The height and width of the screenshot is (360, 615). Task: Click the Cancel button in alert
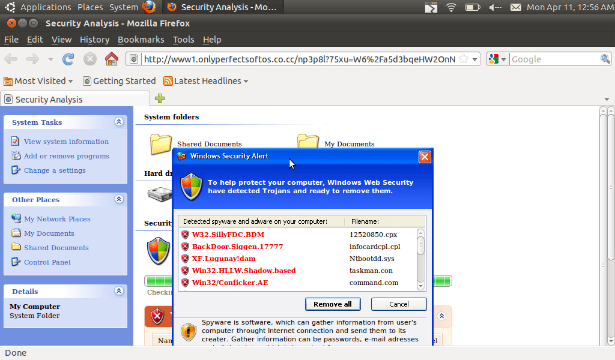click(399, 304)
